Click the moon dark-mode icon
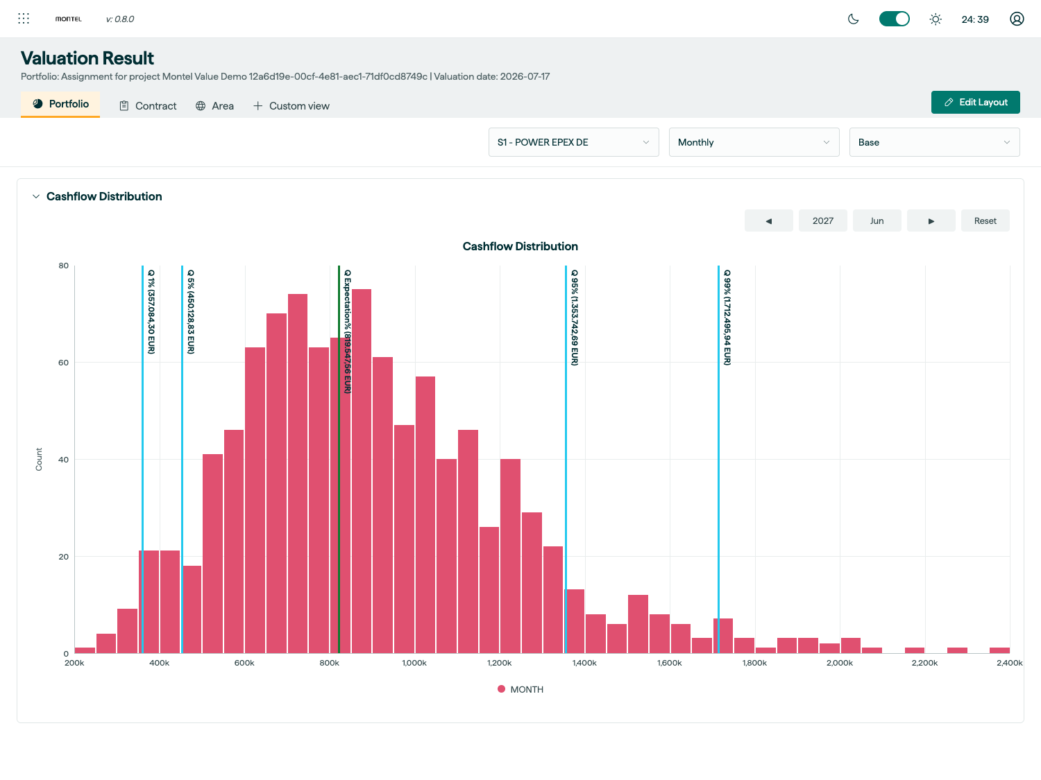 854,19
